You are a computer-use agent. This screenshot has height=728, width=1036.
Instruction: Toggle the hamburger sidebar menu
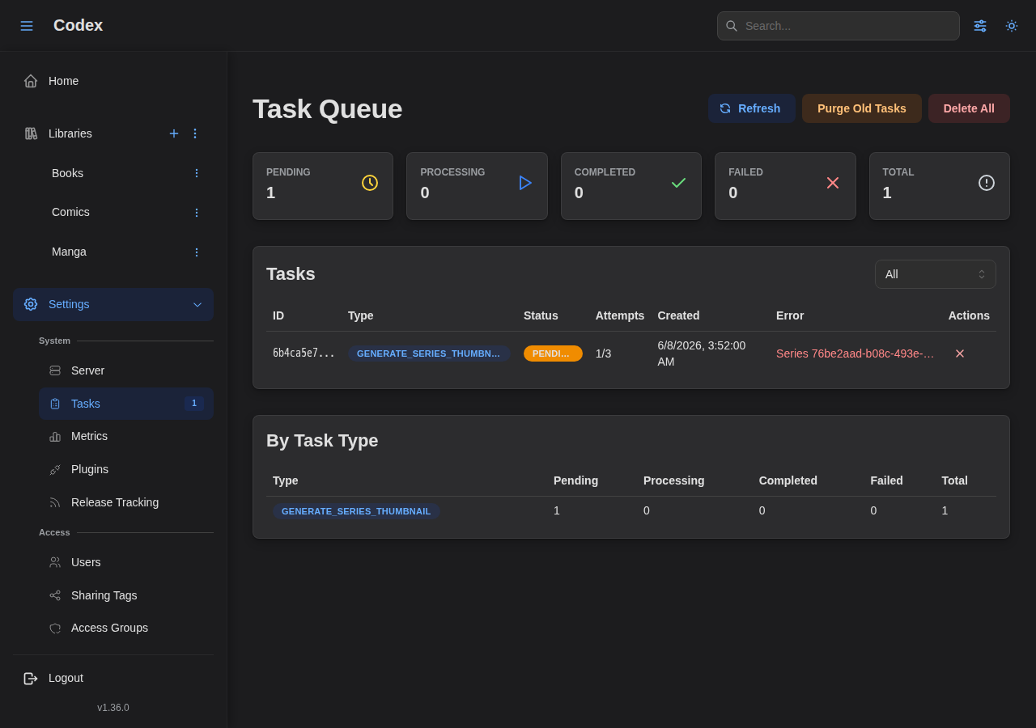[x=27, y=26]
